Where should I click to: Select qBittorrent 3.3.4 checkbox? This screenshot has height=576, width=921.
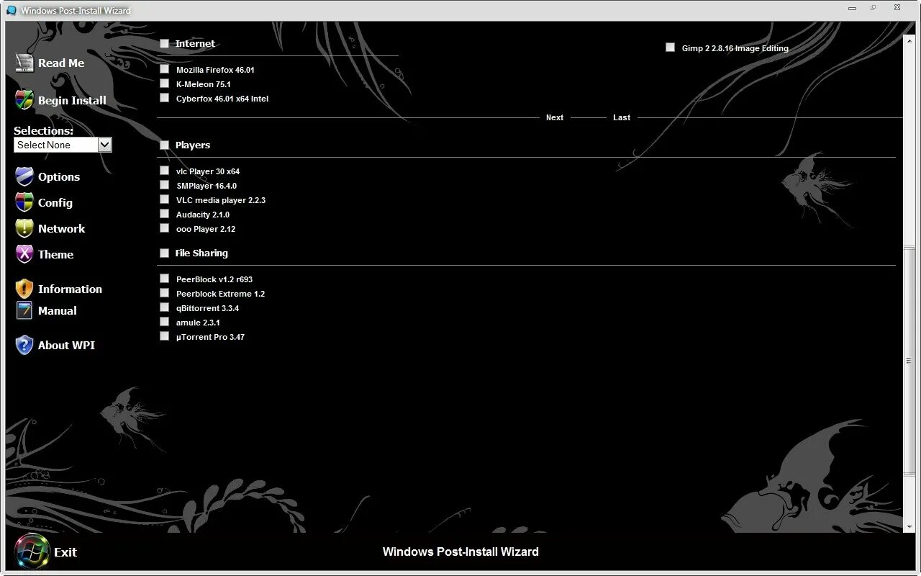coord(164,308)
